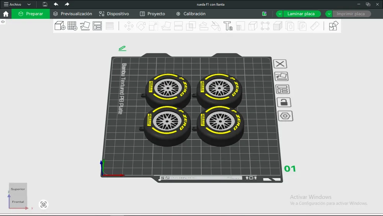
Task: Select the Text shape tool
Action: point(228,26)
